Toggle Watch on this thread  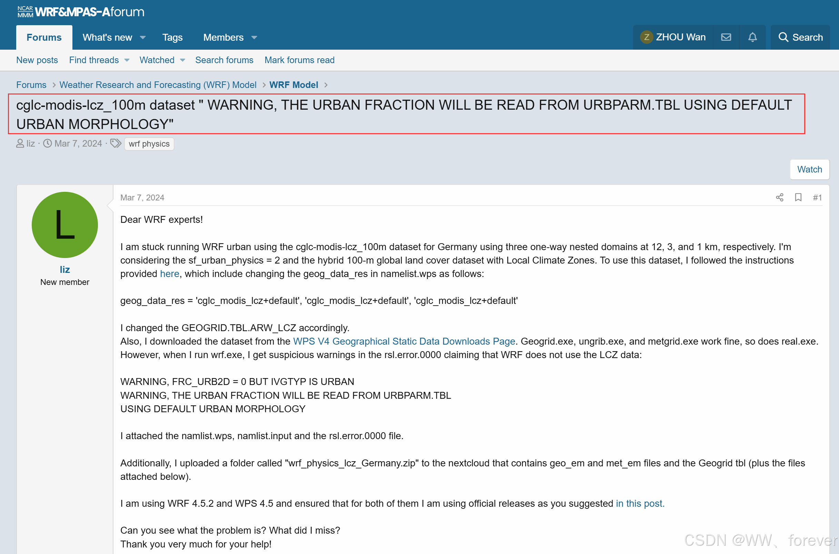tap(809, 169)
